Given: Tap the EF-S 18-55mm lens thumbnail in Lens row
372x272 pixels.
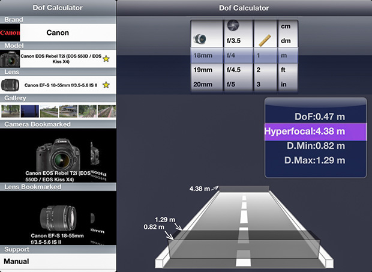Looking at the screenshot, I should (x=10, y=85).
